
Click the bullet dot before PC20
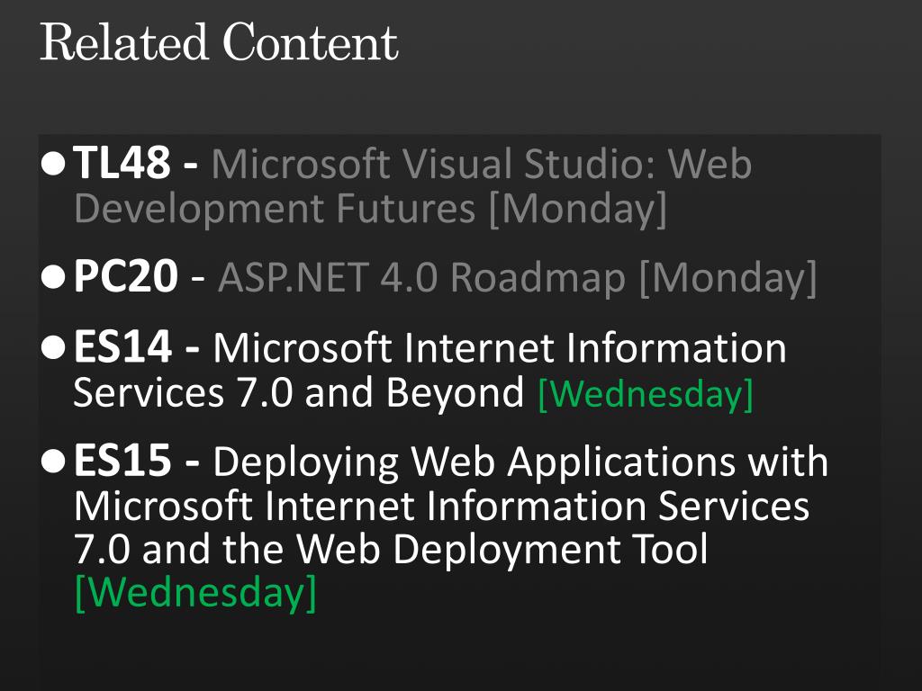tap(53, 277)
